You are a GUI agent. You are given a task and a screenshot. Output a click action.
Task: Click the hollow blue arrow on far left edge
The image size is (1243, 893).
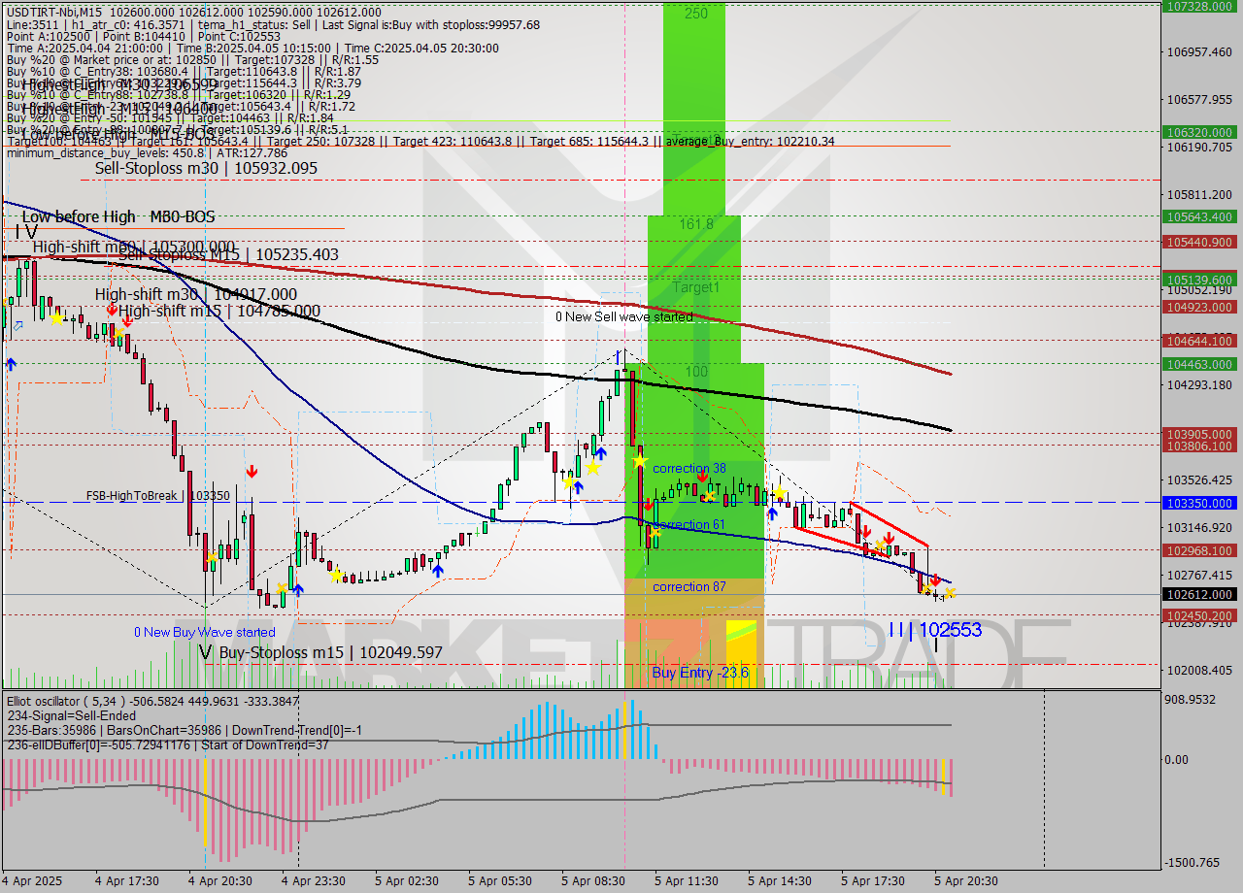(17, 326)
